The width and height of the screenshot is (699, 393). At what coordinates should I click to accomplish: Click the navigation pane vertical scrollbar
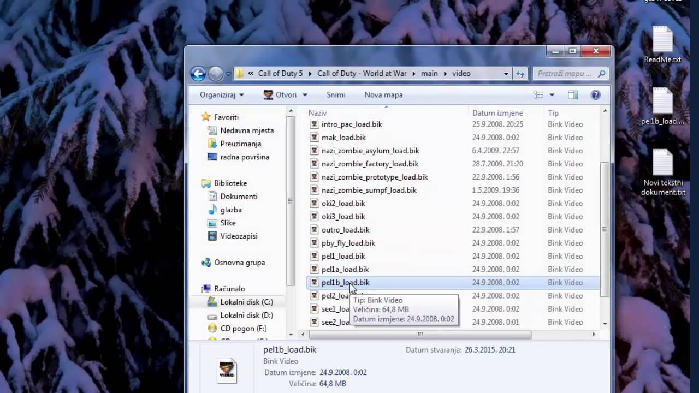pos(292,201)
